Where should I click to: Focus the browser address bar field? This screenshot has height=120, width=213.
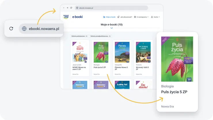coord(112,8)
